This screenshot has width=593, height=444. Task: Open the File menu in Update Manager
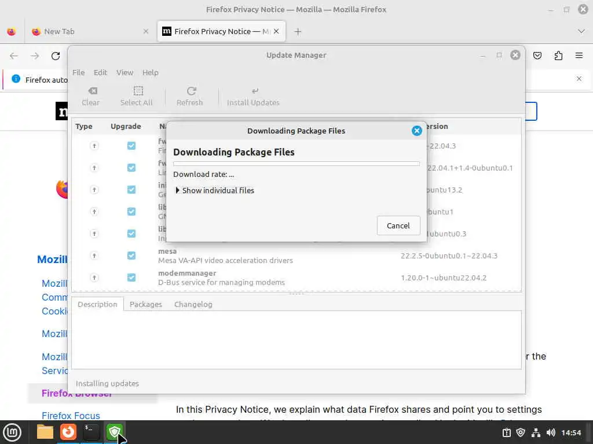click(78, 72)
